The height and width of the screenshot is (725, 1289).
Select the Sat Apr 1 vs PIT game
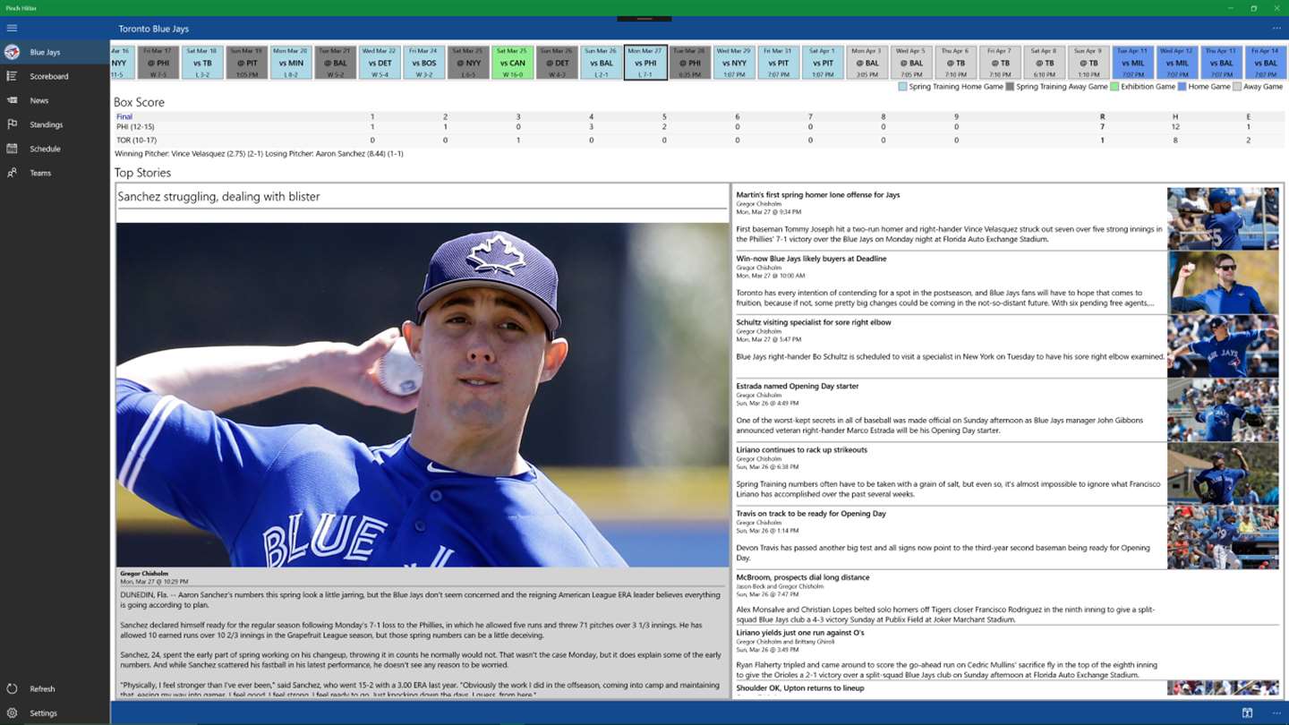click(x=823, y=63)
